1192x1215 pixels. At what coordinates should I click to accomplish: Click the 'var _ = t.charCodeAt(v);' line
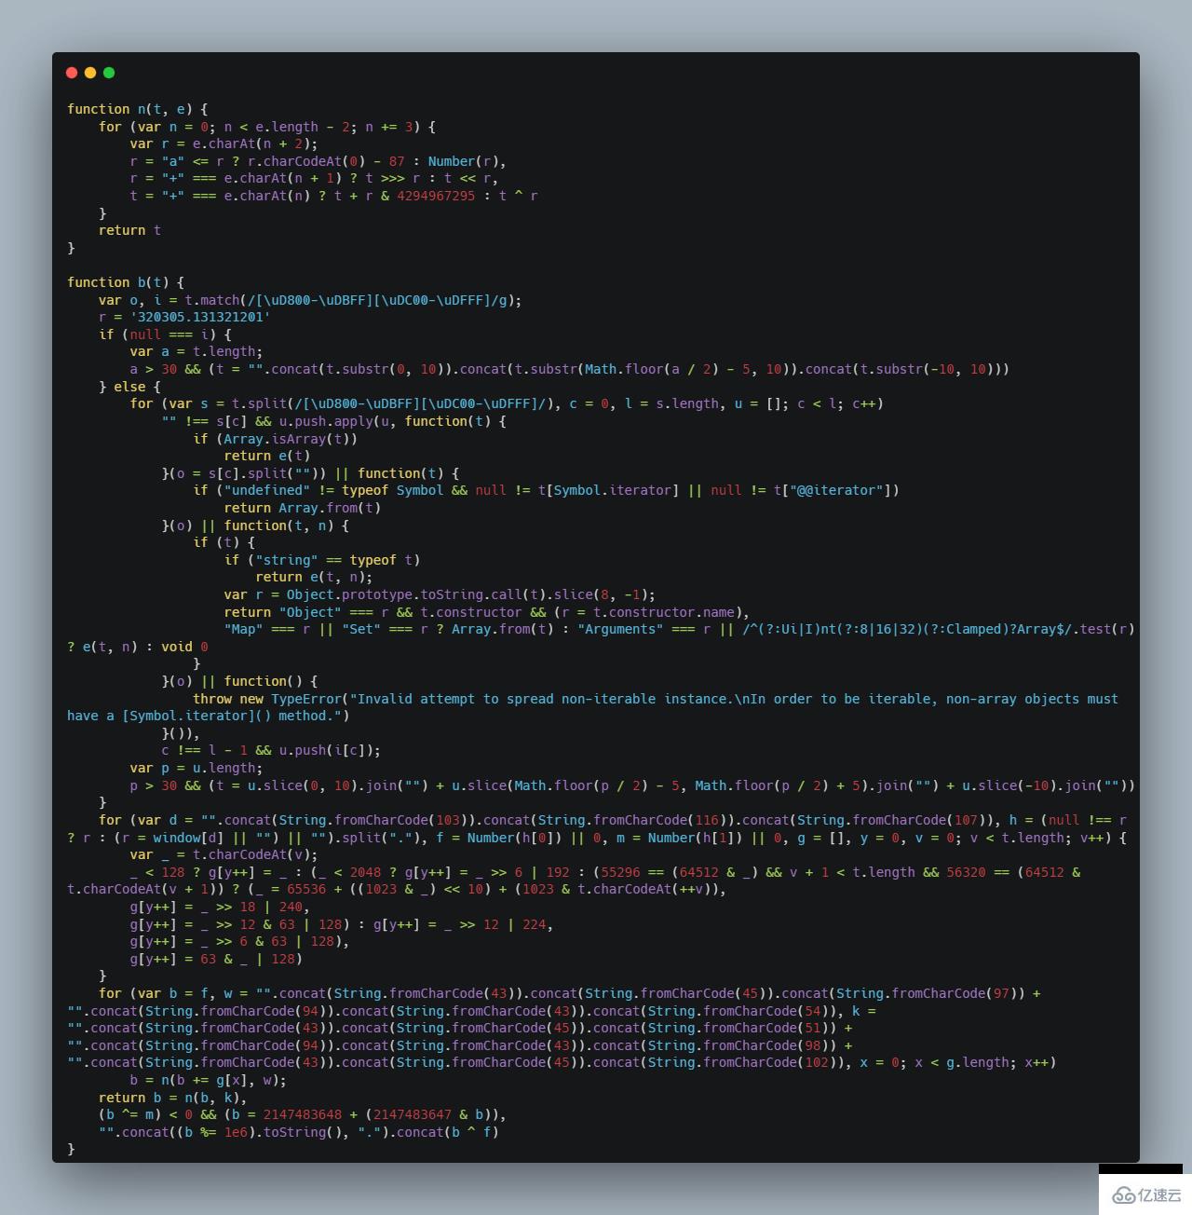[x=223, y=854]
